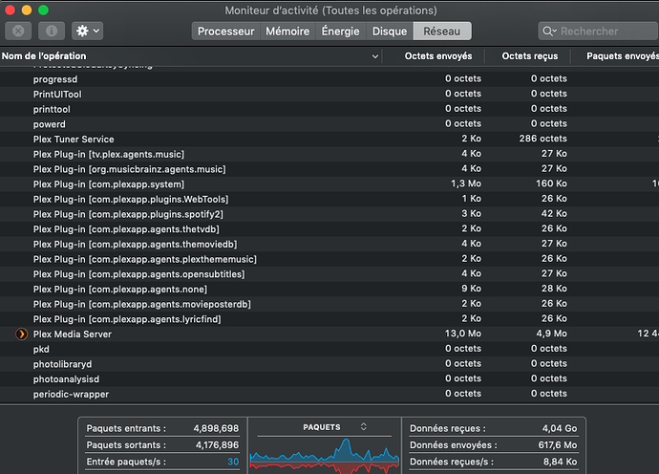Open the gear action menu
Image resolution: width=659 pixels, height=474 pixels.
pyautogui.click(x=88, y=31)
